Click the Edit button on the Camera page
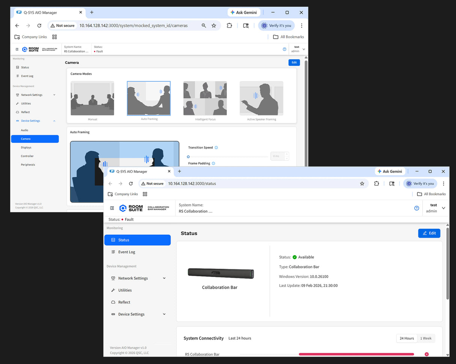 coord(294,63)
